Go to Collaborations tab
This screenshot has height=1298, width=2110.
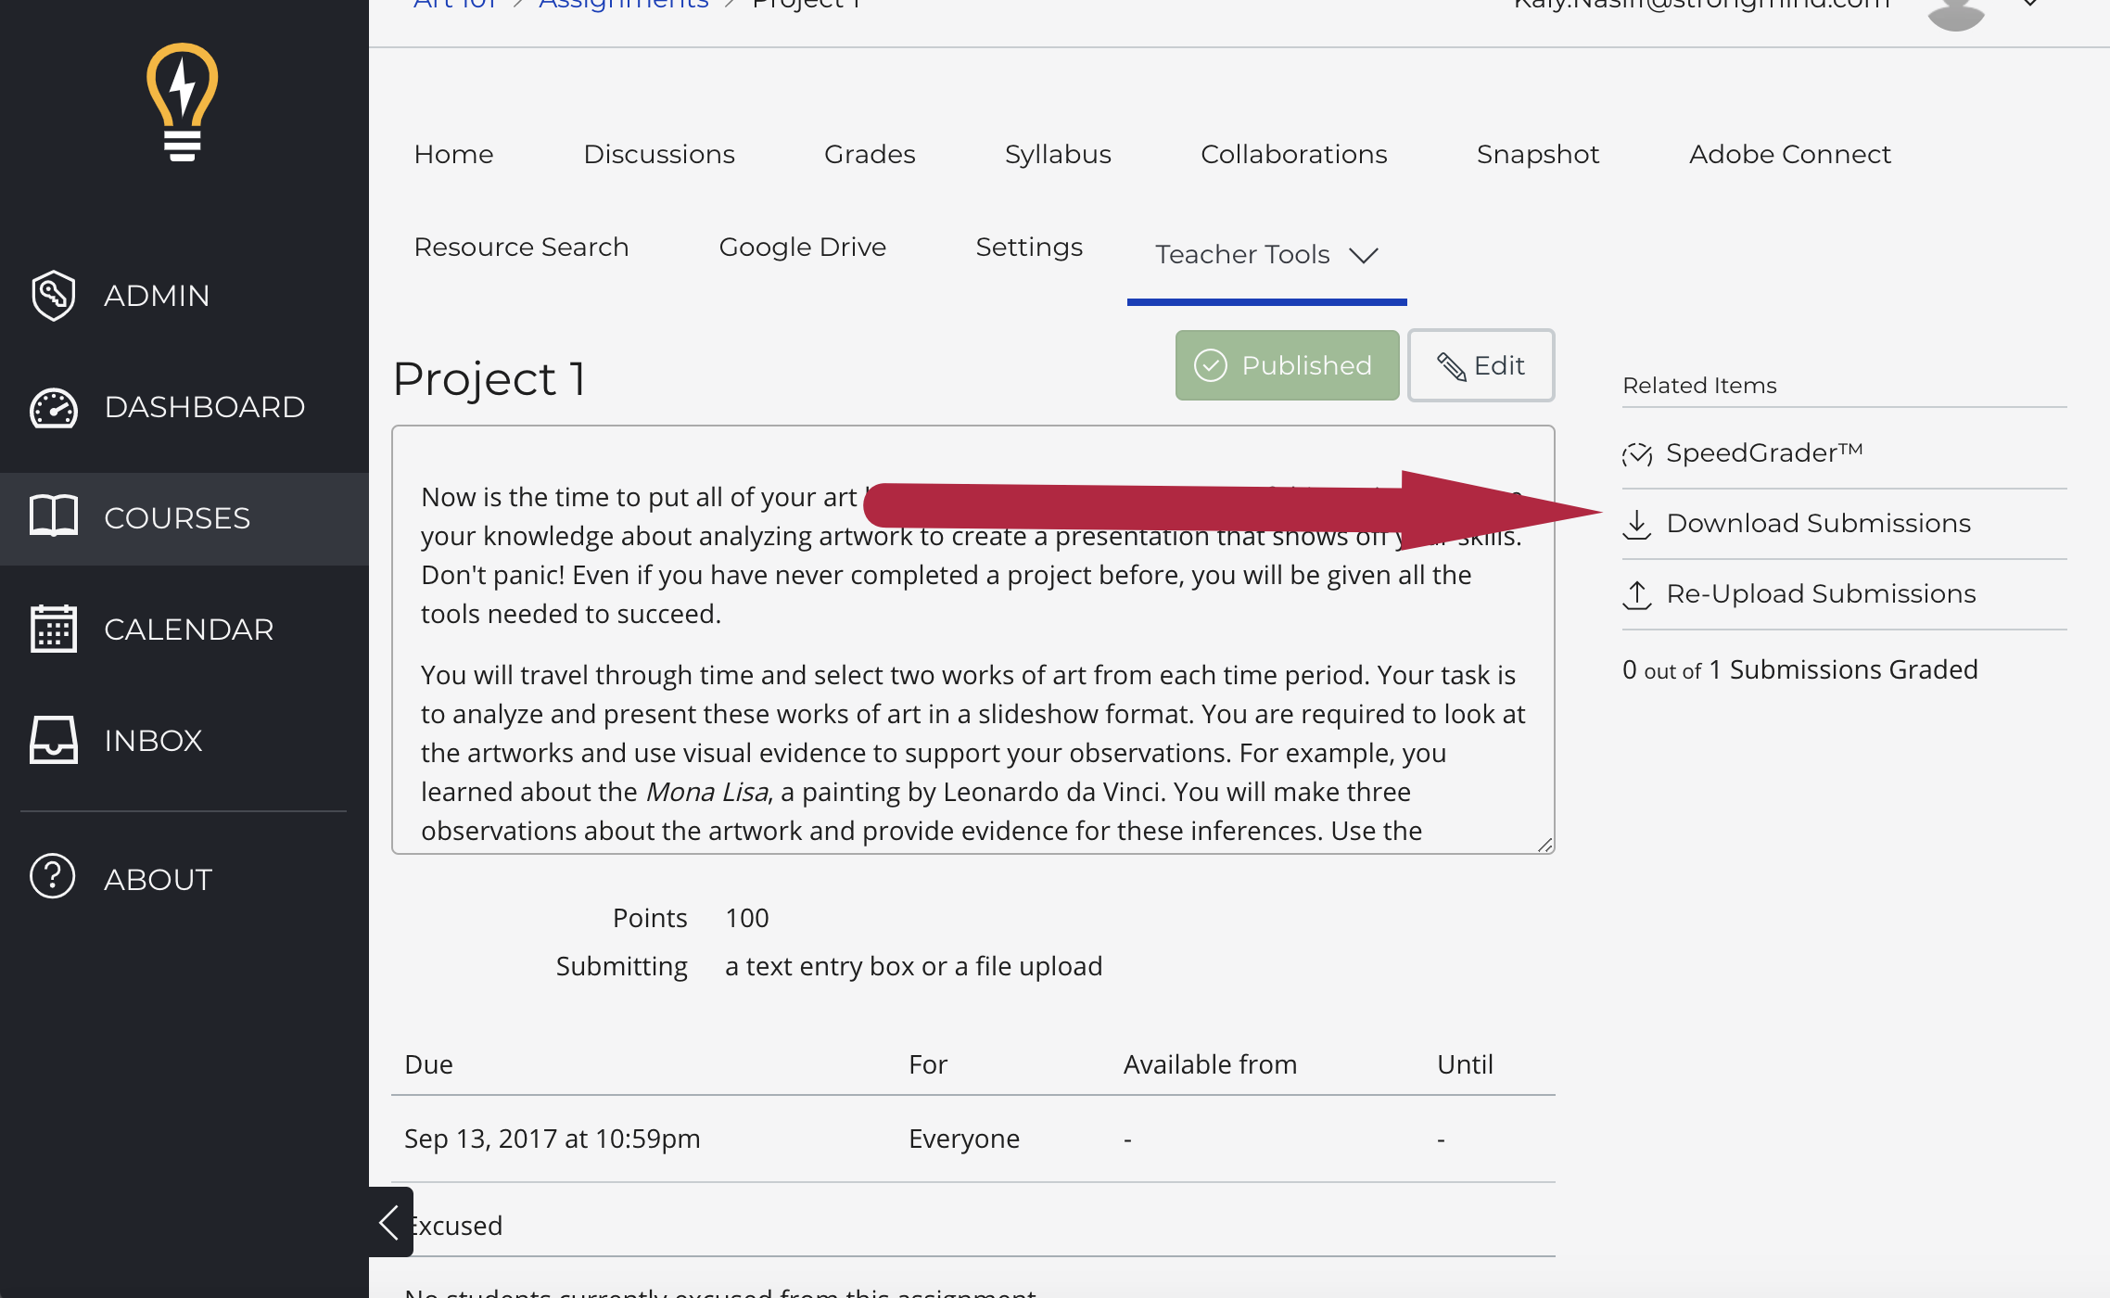click(x=1294, y=154)
